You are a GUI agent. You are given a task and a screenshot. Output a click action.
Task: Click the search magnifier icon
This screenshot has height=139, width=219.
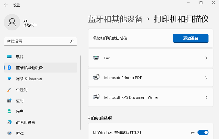72,41
